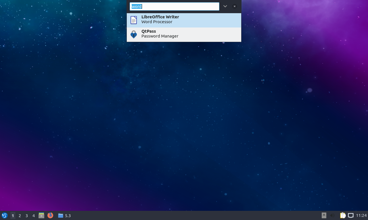
Task: Select the Password Manager result entry
Action: coord(160,36)
